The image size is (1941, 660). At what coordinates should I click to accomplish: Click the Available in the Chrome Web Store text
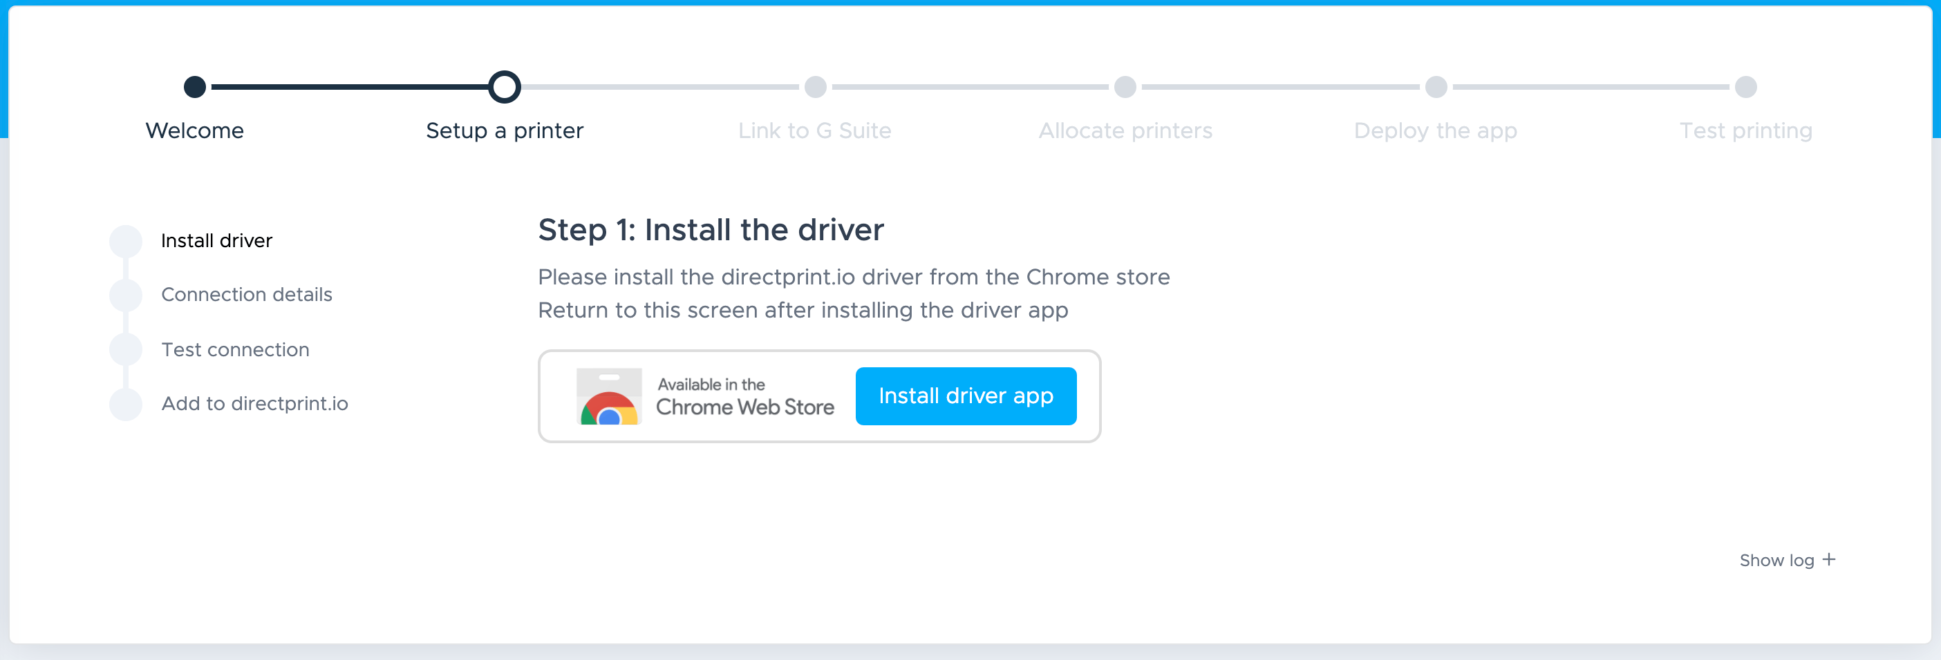click(x=744, y=396)
